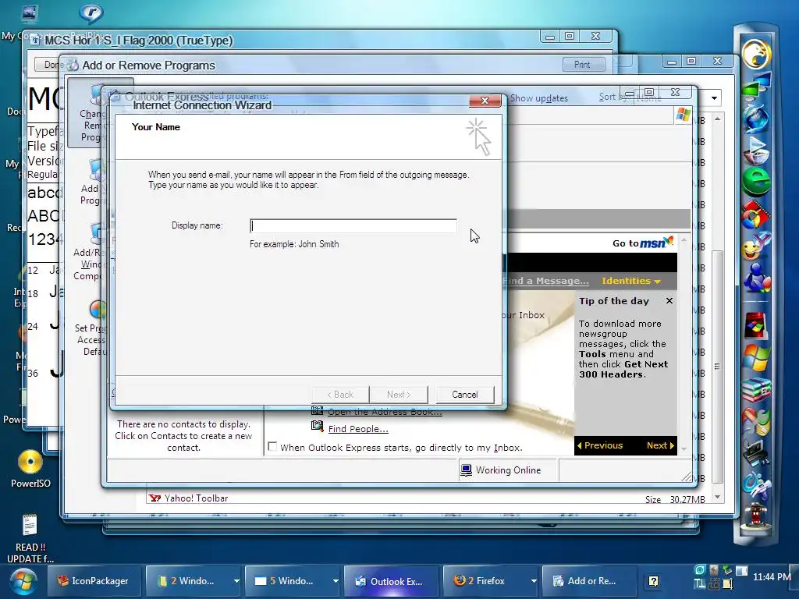Click the Windows logo icon in the dock

(x=756, y=357)
